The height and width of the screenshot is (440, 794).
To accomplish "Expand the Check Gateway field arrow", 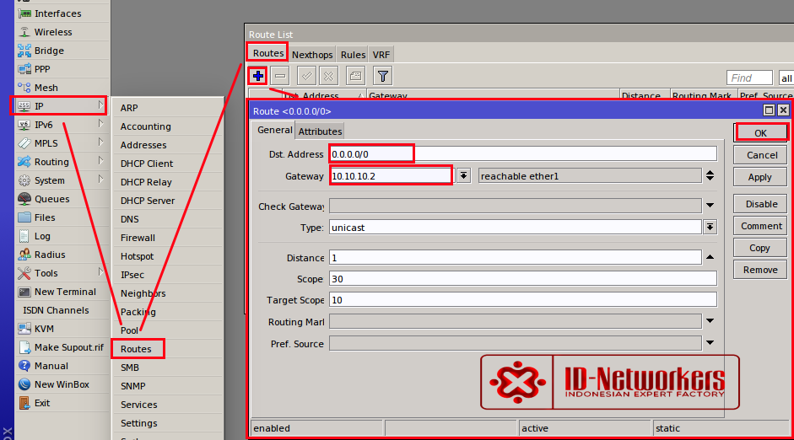I will point(710,206).
